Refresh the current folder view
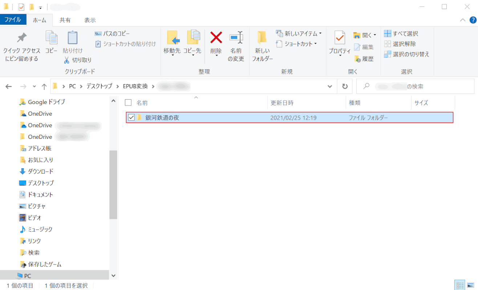 click(345, 87)
